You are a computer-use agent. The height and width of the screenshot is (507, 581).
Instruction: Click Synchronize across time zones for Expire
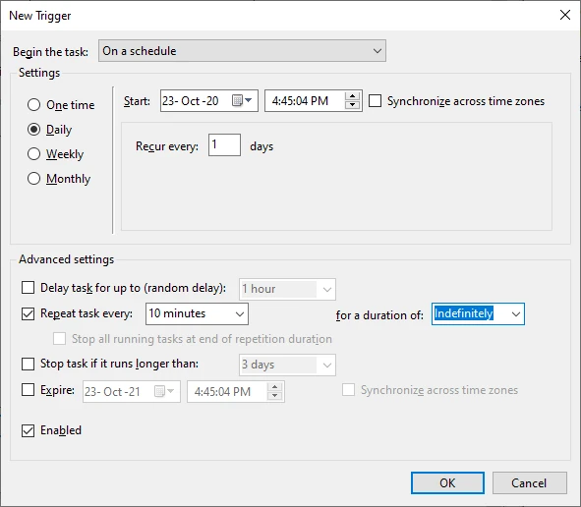coord(348,390)
